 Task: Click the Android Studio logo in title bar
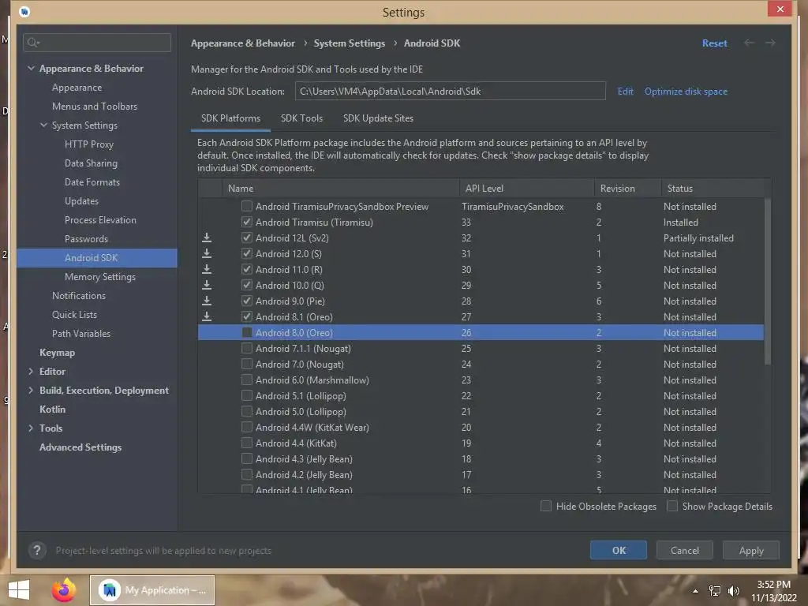[x=24, y=12]
